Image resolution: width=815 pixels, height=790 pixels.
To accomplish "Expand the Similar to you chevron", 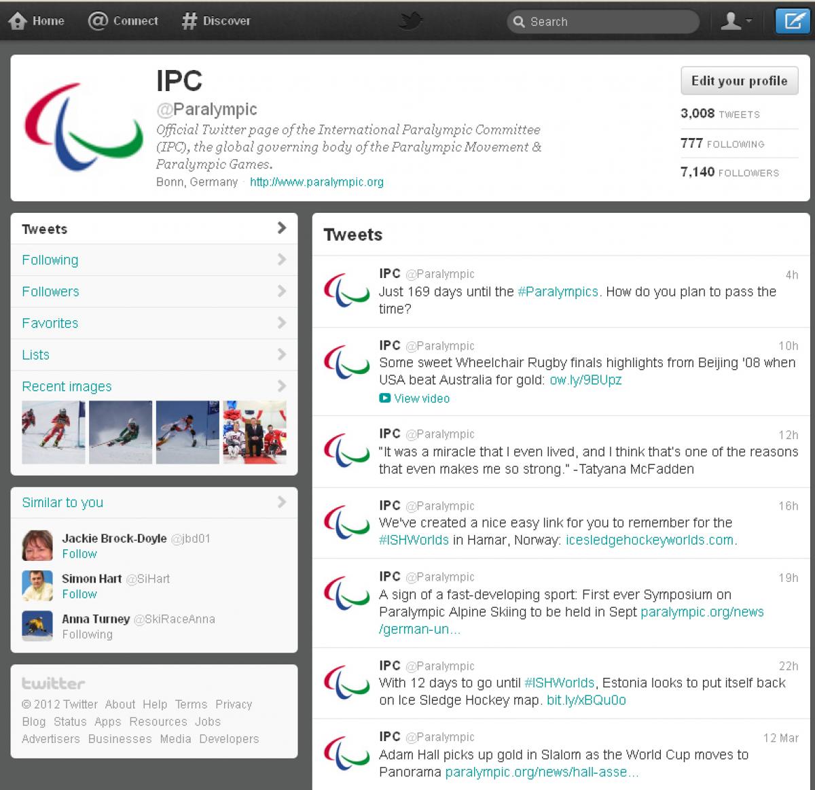I will point(282,502).
